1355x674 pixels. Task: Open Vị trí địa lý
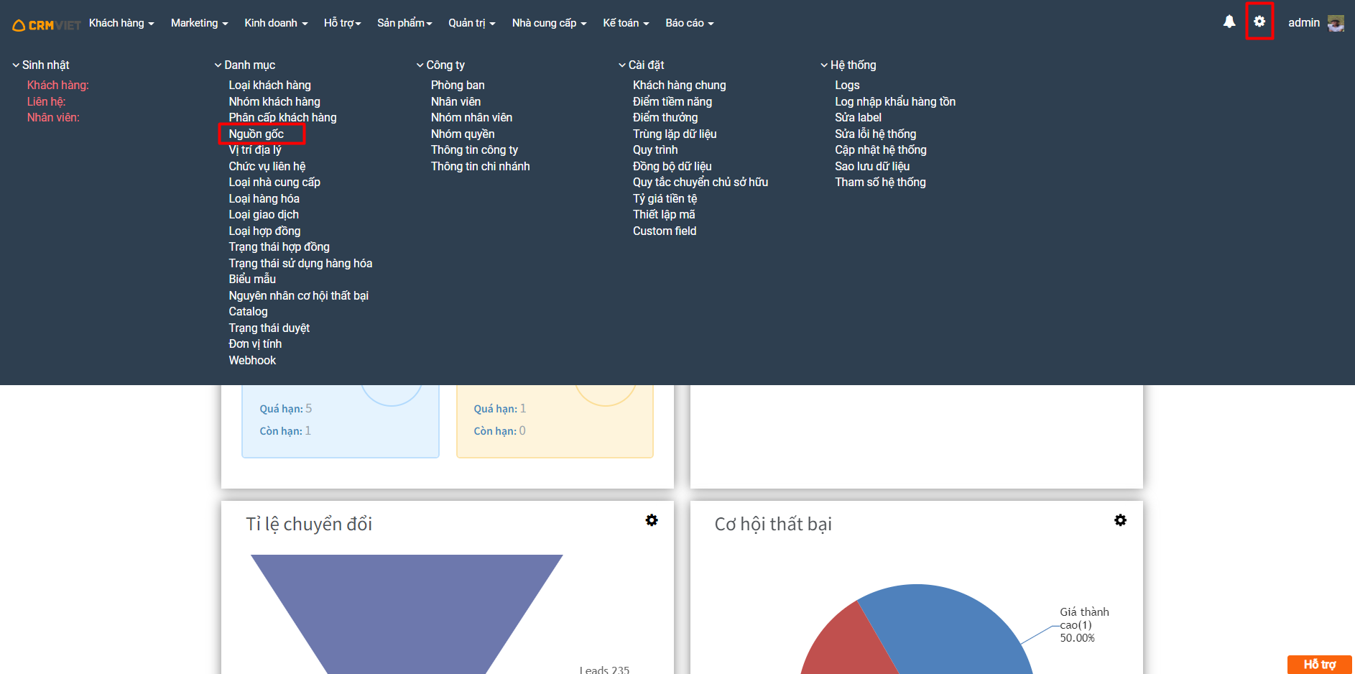[255, 150]
